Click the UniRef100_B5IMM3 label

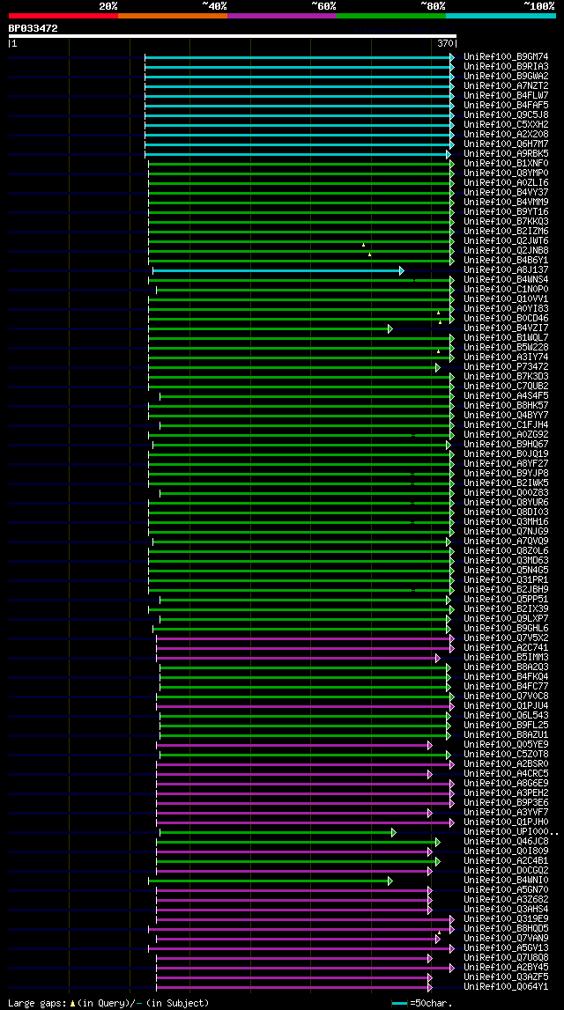(506, 658)
